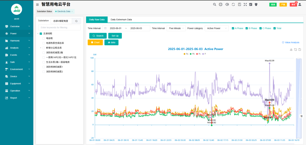Click the Analysis bar chart icon in sidebar
The height and width of the screenshot is (145, 306).
pyautogui.click(x=7, y=48)
